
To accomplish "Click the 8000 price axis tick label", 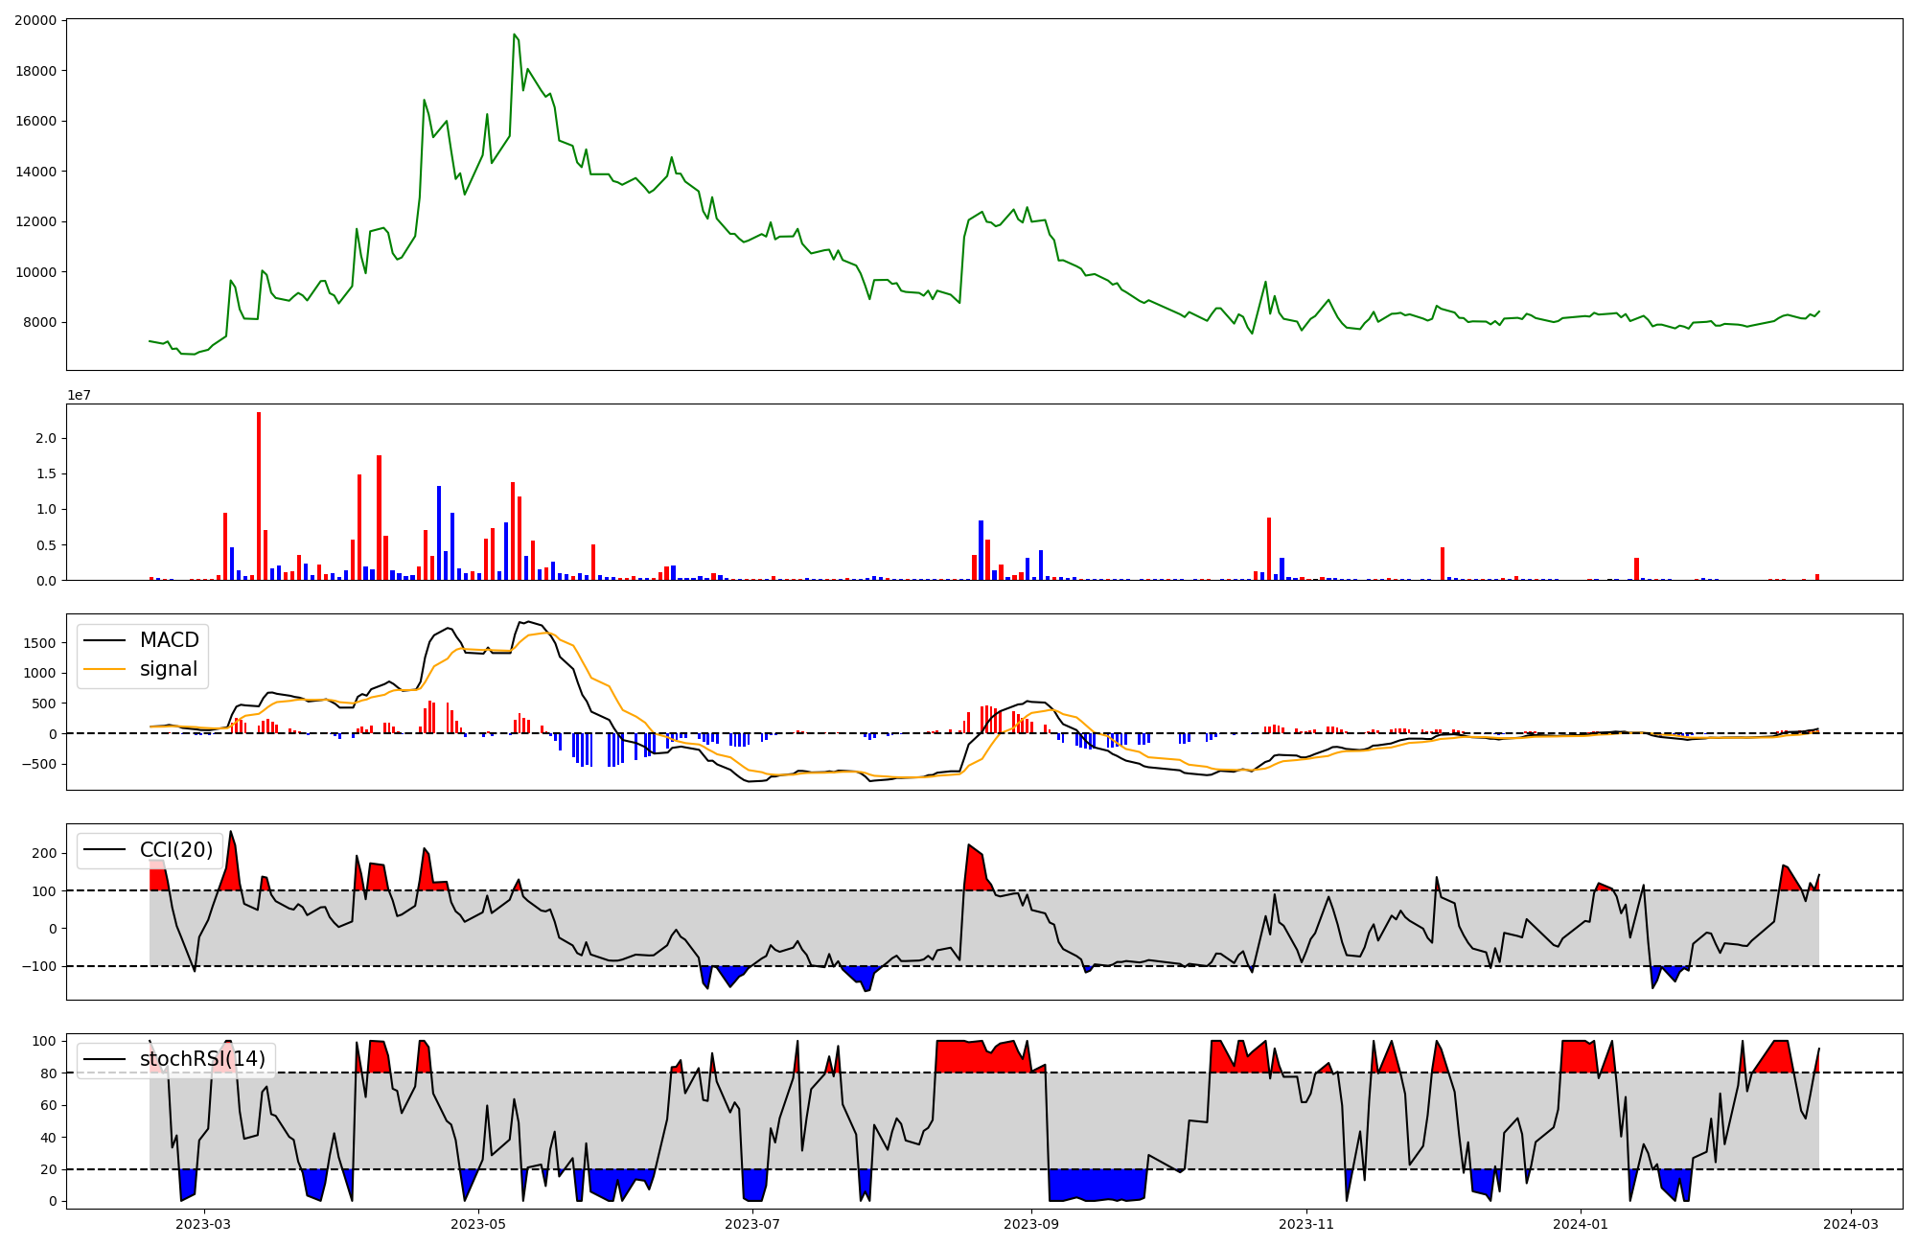I will tap(38, 322).
